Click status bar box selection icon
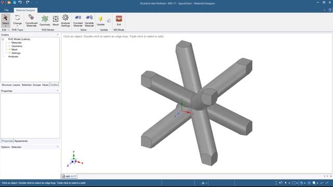 [293, 183]
